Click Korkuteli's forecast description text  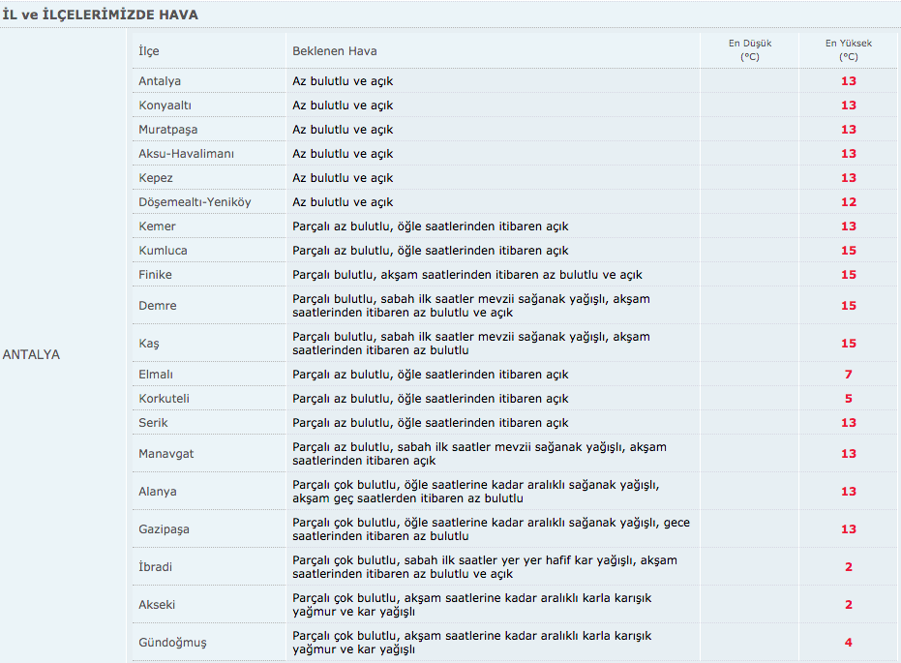tap(431, 398)
